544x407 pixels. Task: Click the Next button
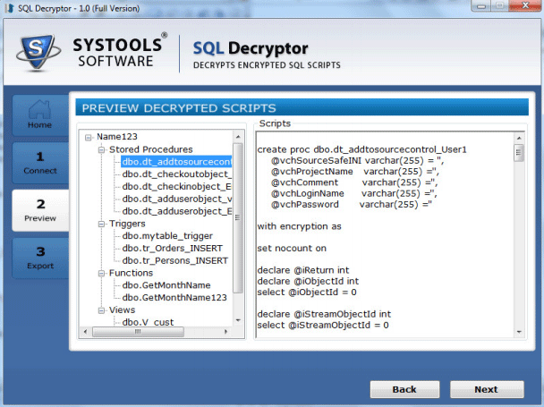487,389
